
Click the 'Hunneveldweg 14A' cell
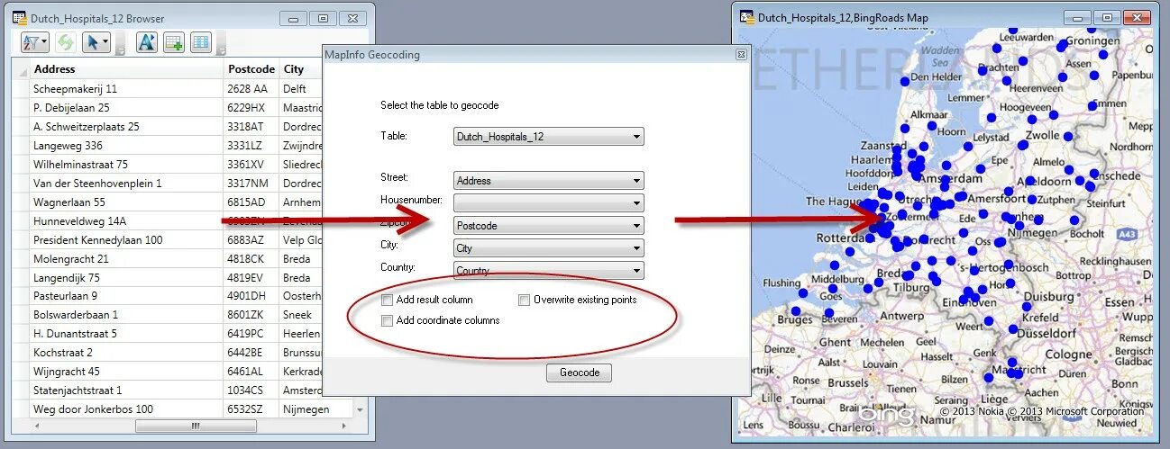coord(126,221)
